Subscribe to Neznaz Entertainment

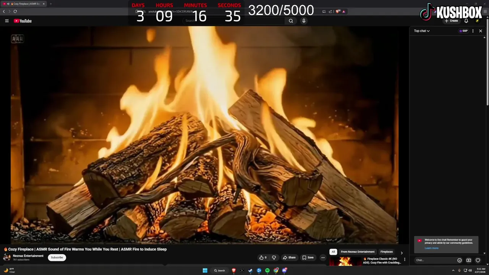click(57, 257)
